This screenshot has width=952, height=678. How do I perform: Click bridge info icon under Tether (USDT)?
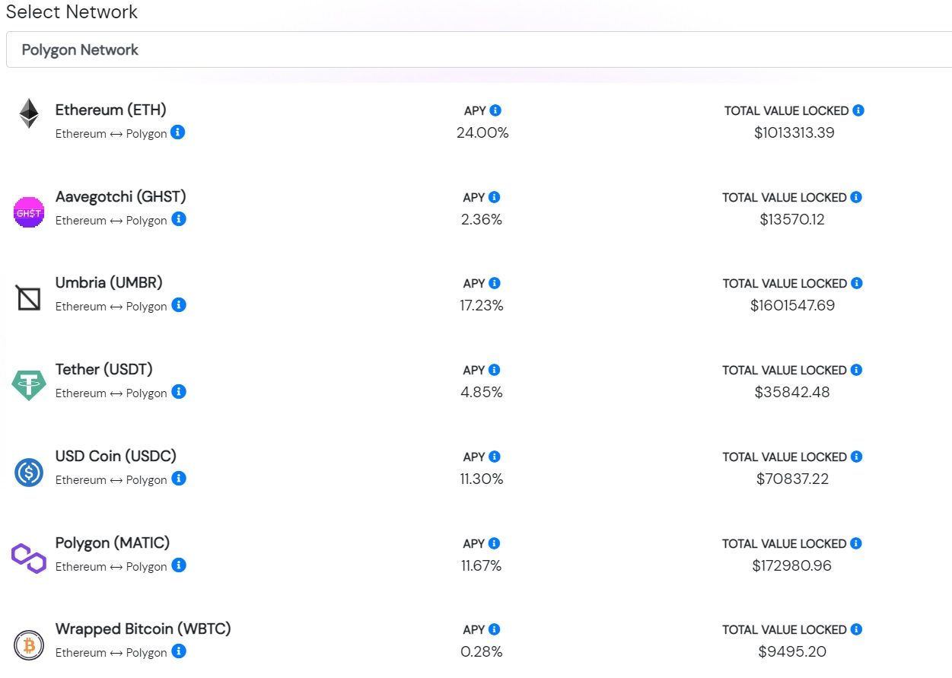coord(178,392)
